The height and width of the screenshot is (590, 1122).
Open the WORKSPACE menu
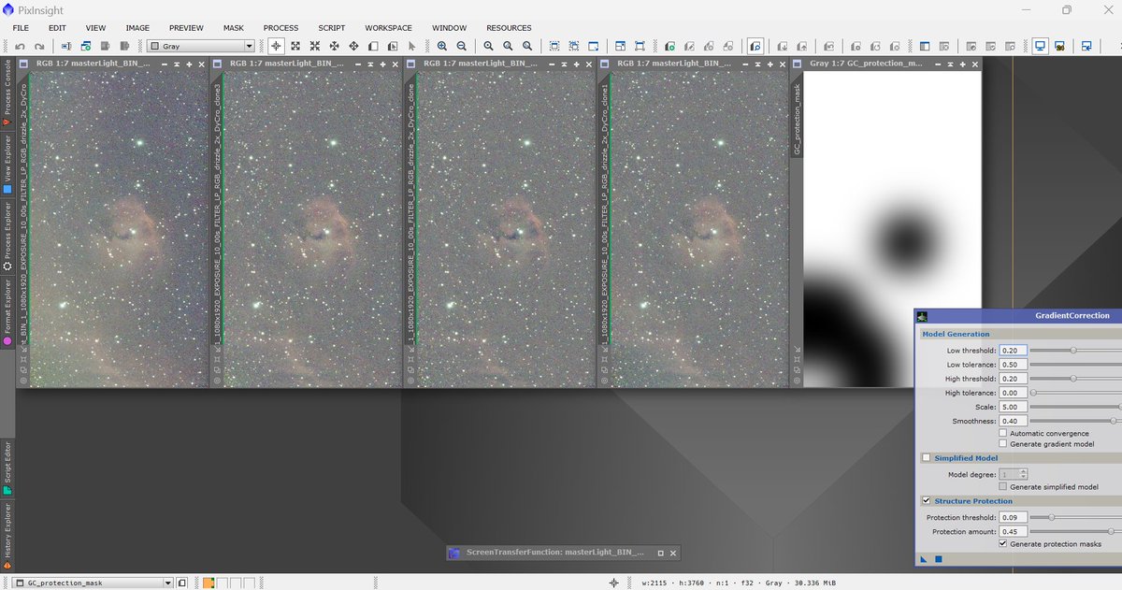pos(388,28)
